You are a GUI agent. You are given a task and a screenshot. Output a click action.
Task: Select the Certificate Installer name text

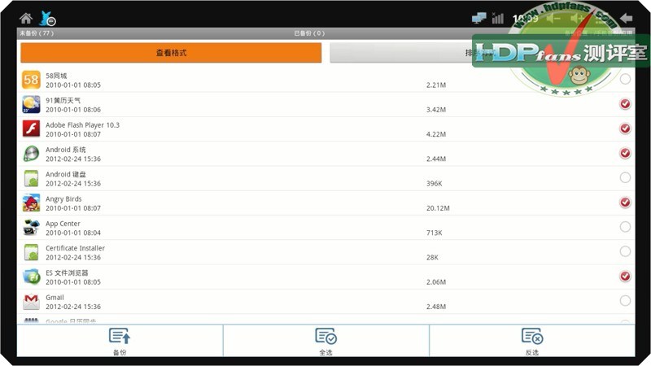(x=75, y=248)
